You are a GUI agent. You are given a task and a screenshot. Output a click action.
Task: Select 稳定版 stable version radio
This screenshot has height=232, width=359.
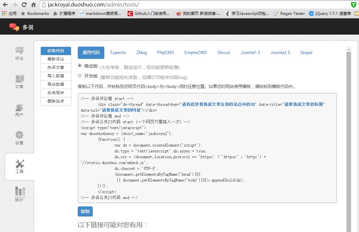(80, 66)
